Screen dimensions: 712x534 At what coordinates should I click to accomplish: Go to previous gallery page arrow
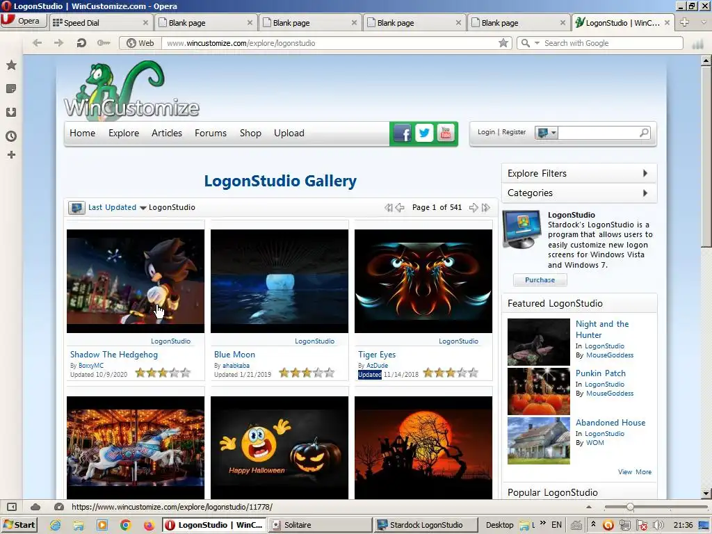[x=400, y=207]
